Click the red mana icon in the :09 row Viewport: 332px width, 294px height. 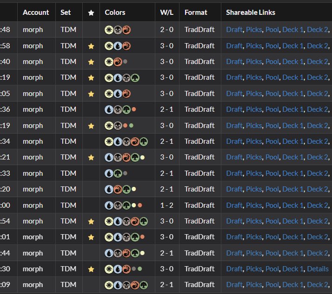(x=135, y=285)
